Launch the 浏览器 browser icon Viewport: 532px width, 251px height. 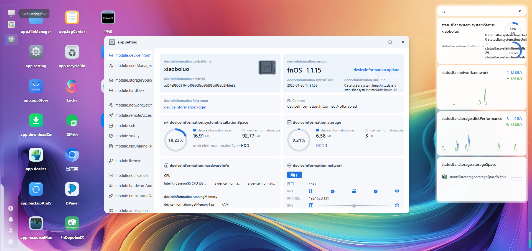click(72, 155)
